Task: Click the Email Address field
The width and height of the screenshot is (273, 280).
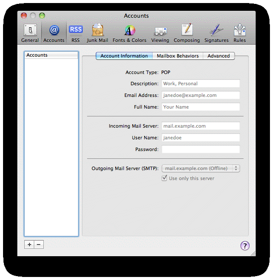Action: (201, 95)
